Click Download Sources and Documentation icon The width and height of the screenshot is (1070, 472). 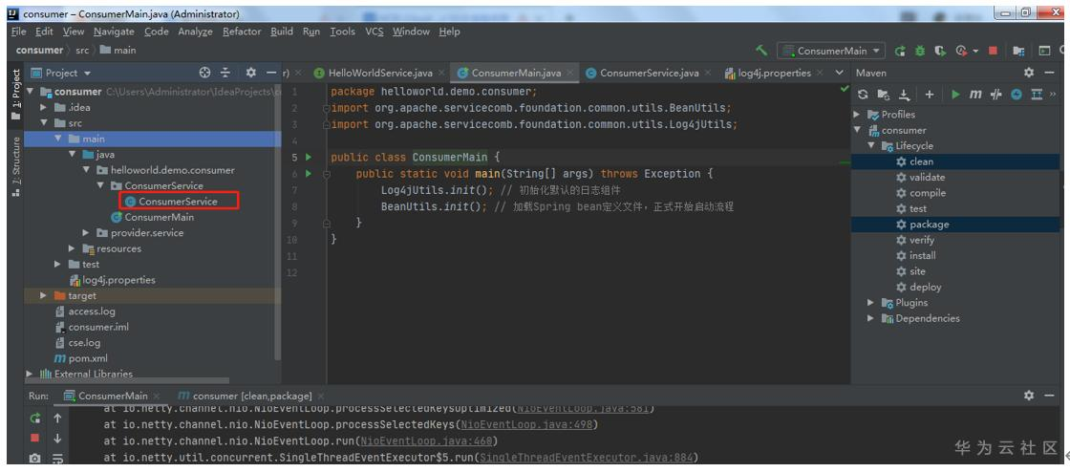coord(904,95)
